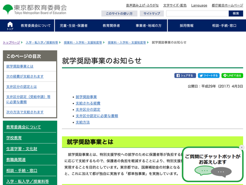This screenshot has height=185, width=246.
Task: Jump to 支弁区分認定（受給申請）等 contents link
Action: coord(28,99)
